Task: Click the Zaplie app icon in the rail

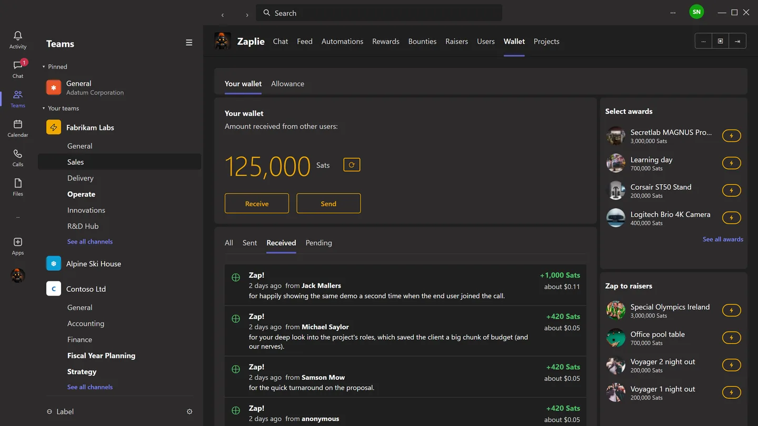Action: pos(18,275)
